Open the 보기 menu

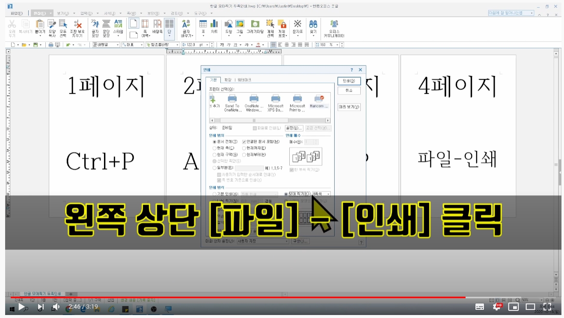[62, 13]
